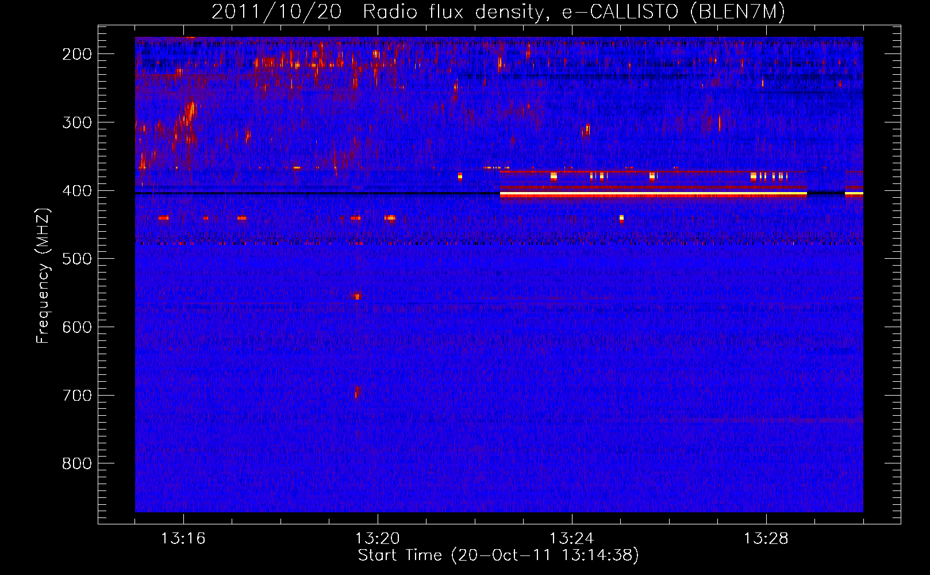Select the 300 frequency tick label
930x575 pixels.
point(76,122)
